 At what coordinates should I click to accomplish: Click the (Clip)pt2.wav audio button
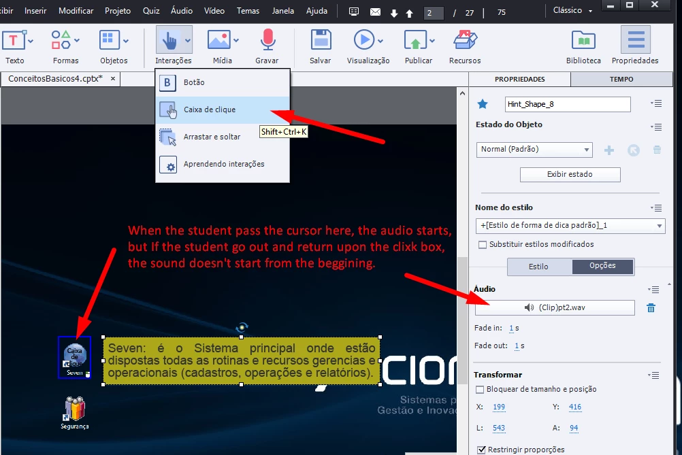pyautogui.click(x=555, y=307)
